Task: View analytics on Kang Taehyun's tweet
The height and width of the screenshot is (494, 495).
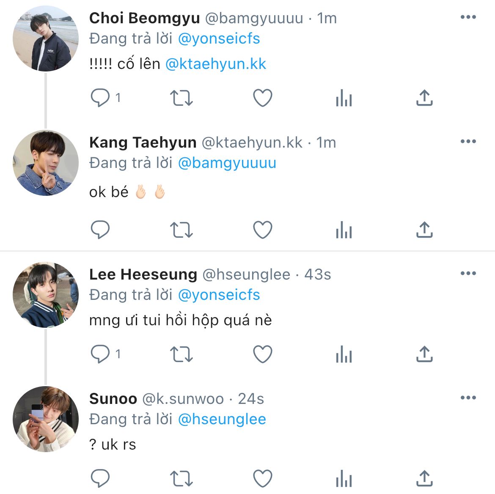Action: [344, 231]
